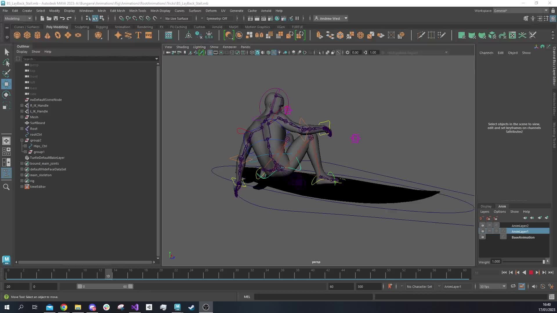Open the menu set dropdown showing Modeling
This screenshot has width=557, height=313.
click(x=17, y=18)
